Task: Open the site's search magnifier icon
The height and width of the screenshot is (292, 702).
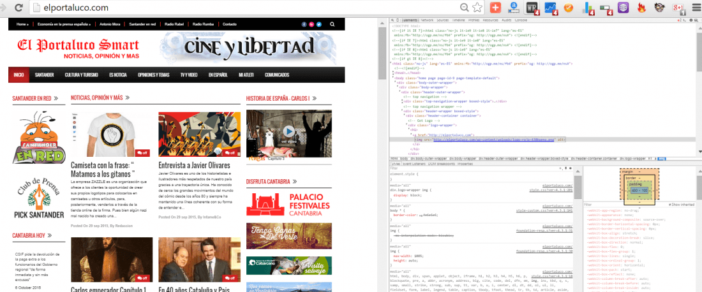Action: [332, 24]
